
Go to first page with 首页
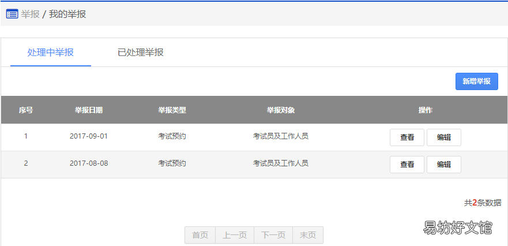click(200, 235)
